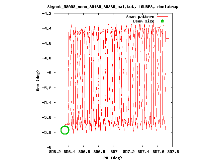Click the -4.2 Dec tick label
The height and width of the screenshot is (161, 214).
click(47, 13)
